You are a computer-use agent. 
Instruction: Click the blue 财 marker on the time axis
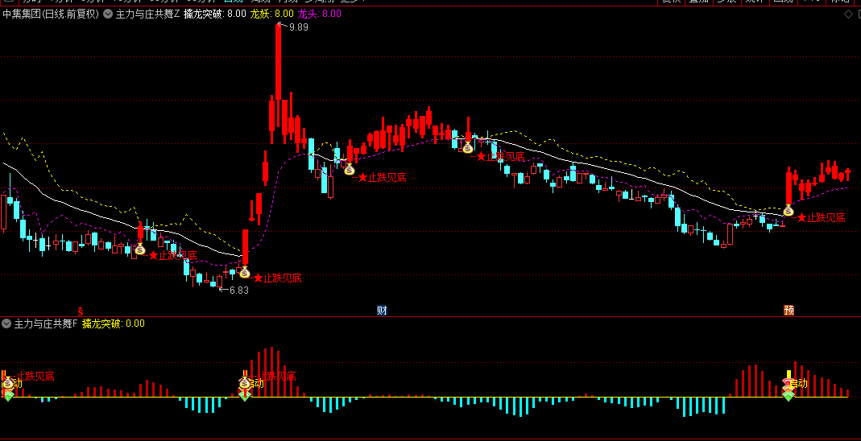pos(383,311)
